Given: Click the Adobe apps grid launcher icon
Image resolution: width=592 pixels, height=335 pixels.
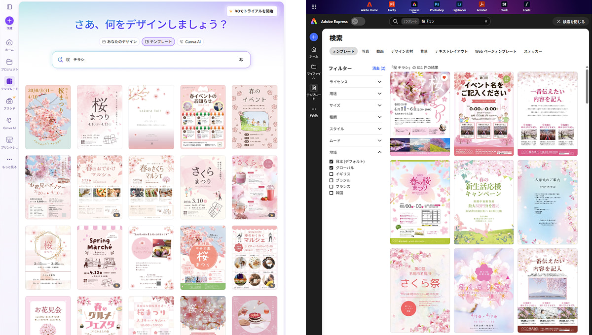Looking at the screenshot, I should 314,7.
